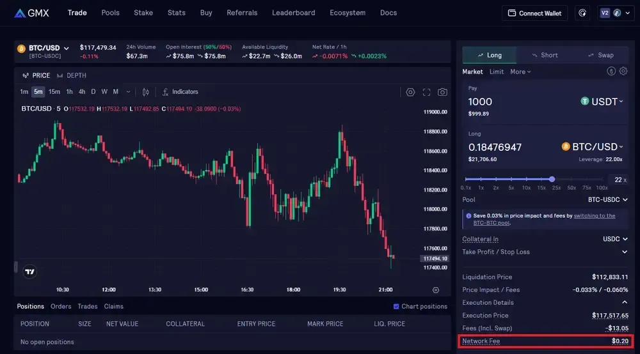The width and height of the screenshot is (640, 354).
Task: Switch to Short trade mode
Action: tap(545, 56)
